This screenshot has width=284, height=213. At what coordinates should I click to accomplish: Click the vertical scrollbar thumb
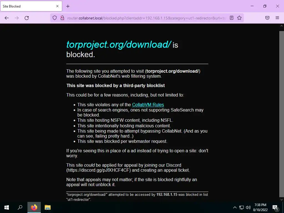coord(282,114)
